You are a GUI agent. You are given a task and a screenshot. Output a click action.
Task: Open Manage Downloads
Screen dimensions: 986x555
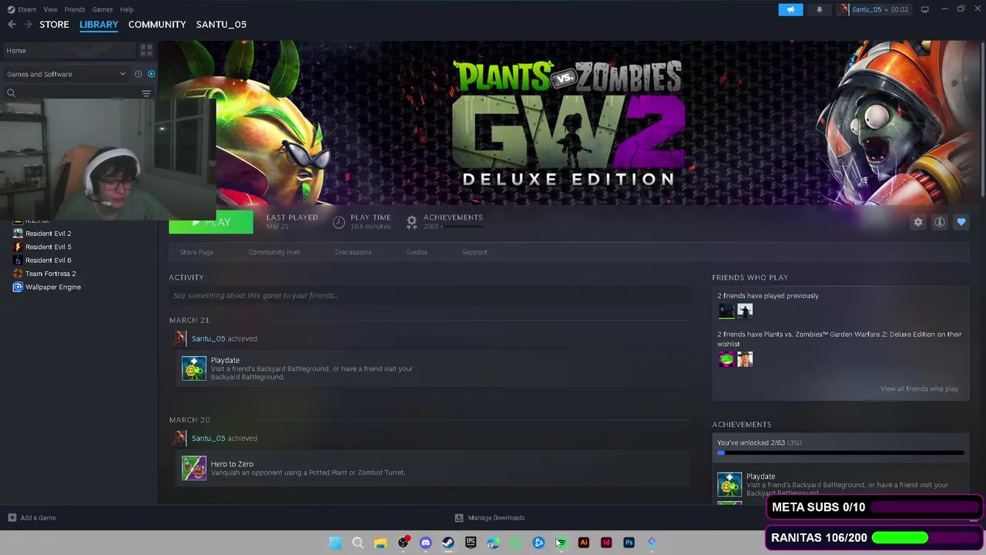(x=490, y=518)
